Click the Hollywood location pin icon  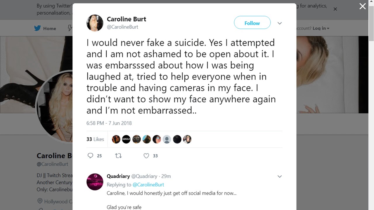coord(40,201)
